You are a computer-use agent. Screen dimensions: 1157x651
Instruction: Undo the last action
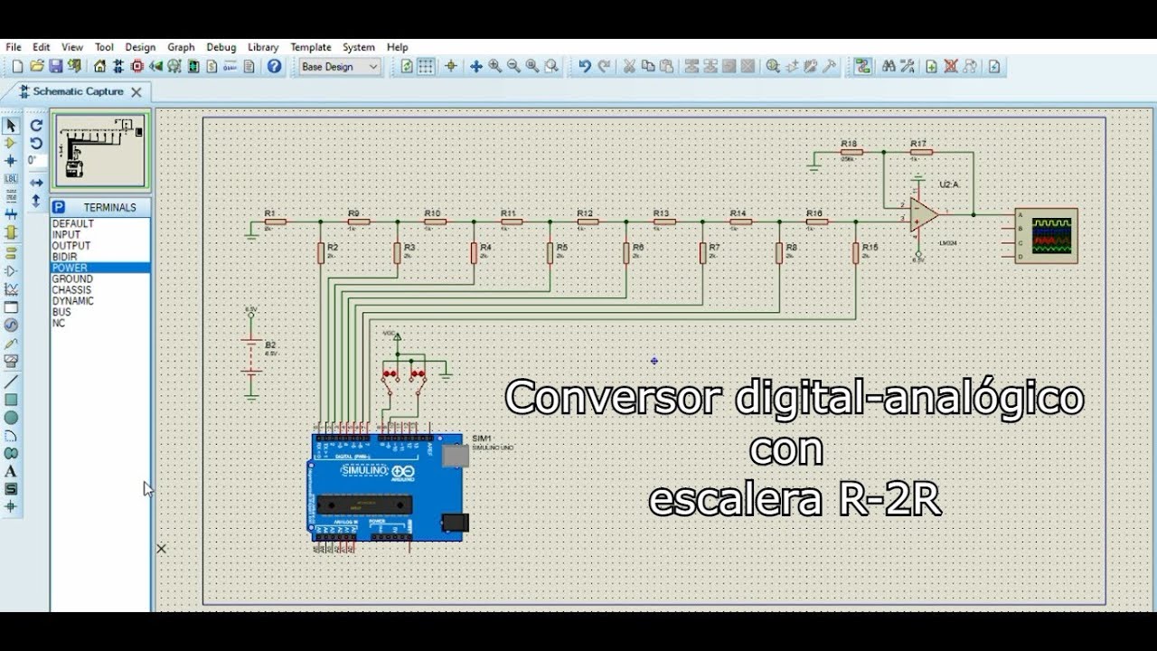coord(585,66)
